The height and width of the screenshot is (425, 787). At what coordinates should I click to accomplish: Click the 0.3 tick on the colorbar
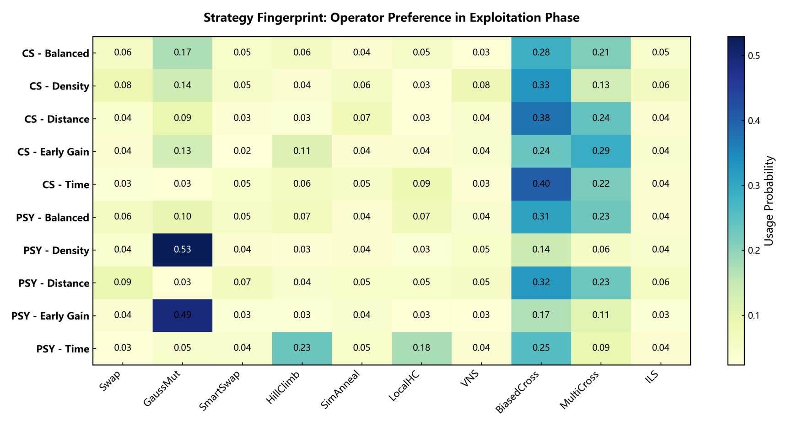pos(754,186)
